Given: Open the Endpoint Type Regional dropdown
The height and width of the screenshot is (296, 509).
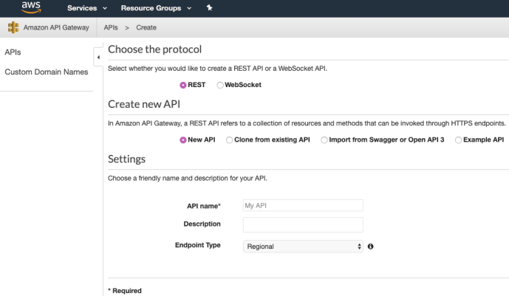Looking at the screenshot, I should coord(303,246).
